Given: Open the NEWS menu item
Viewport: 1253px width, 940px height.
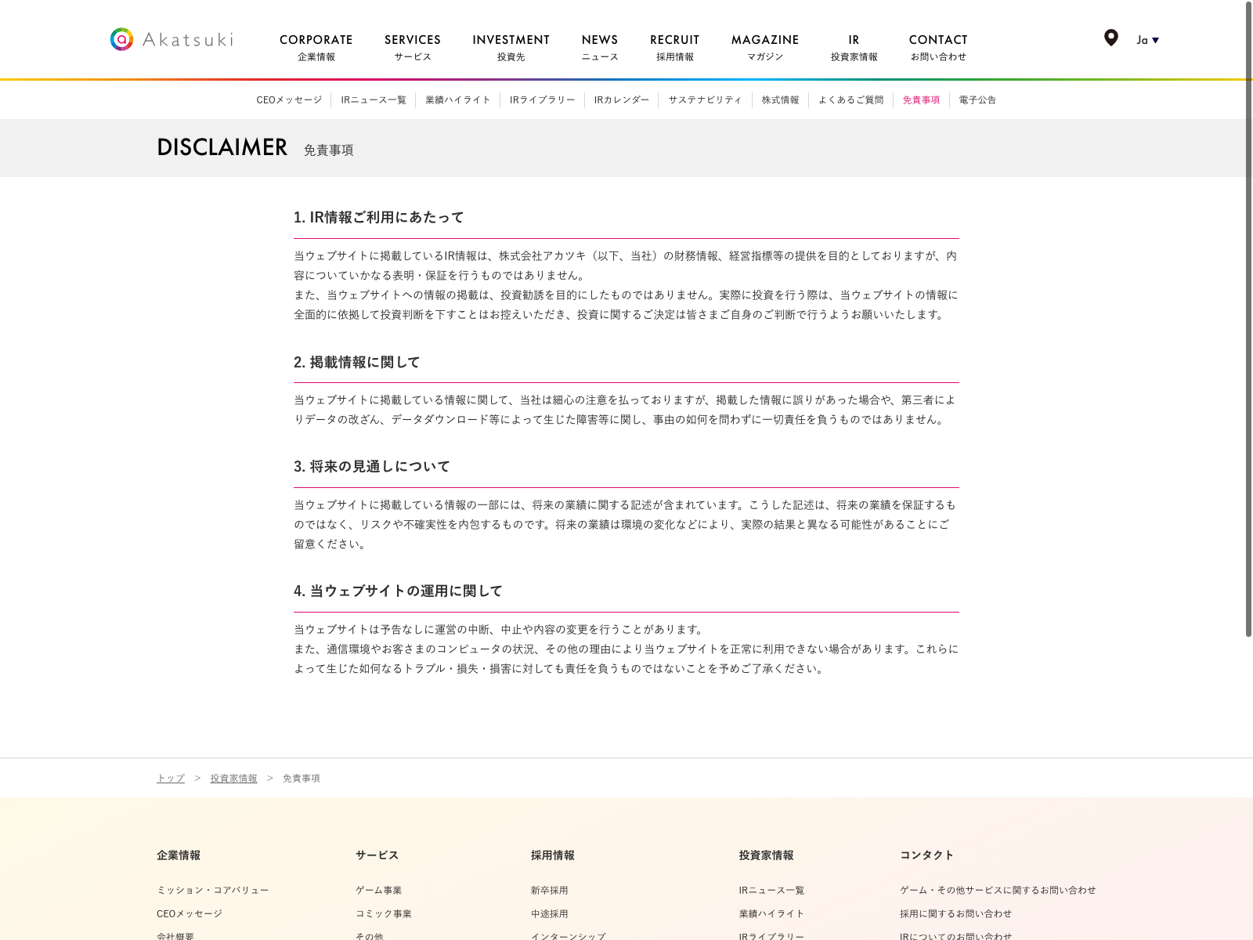Looking at the screenshot, I should pyautogui.click(x=600, y=46).
